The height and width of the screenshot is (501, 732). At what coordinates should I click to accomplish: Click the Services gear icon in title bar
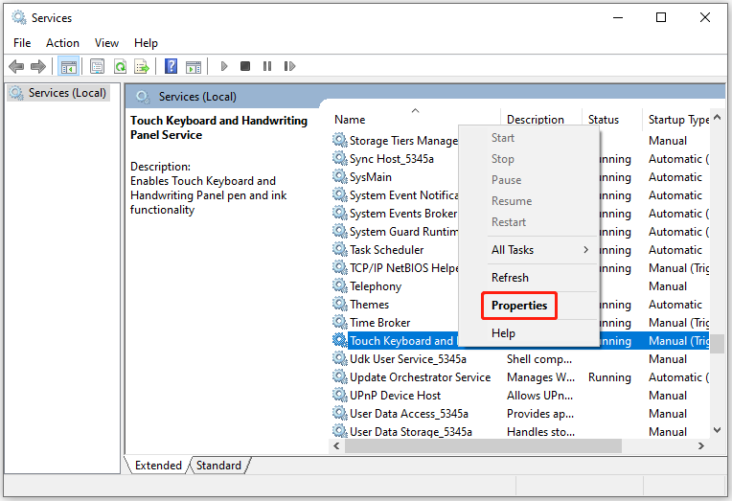tap(19, 18)
